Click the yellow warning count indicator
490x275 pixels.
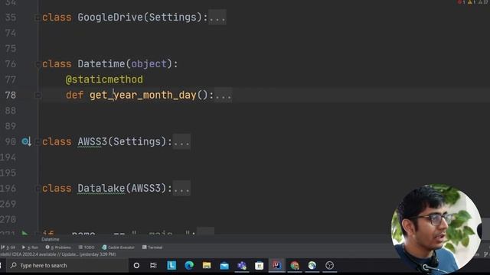coord(472,2)
